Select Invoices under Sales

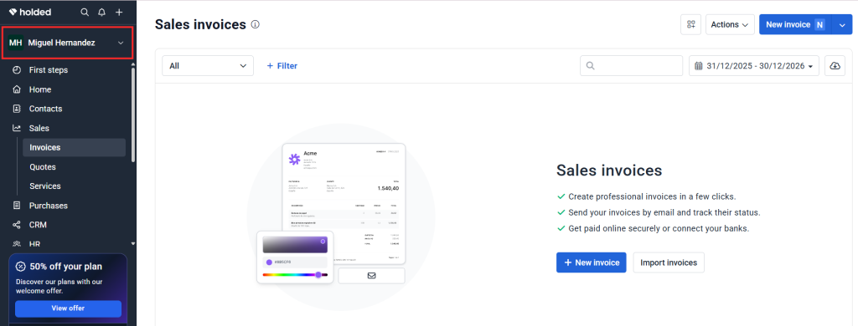click(74, 147)
